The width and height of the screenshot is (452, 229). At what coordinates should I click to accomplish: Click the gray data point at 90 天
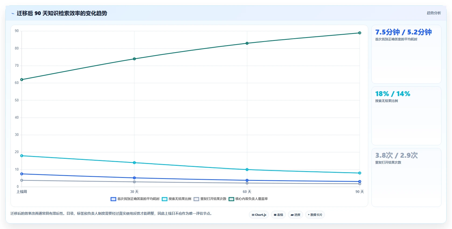pos(360,184)
